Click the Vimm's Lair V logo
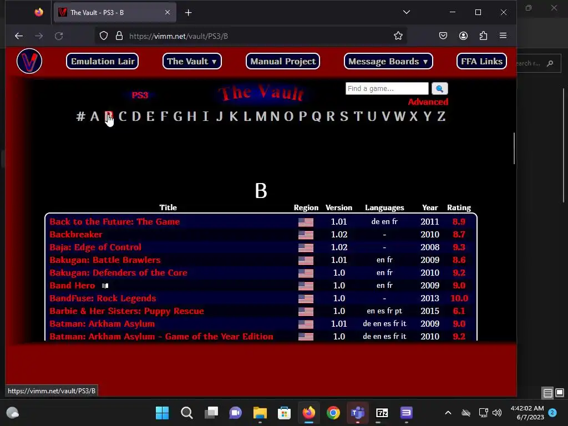 [29, 61]
